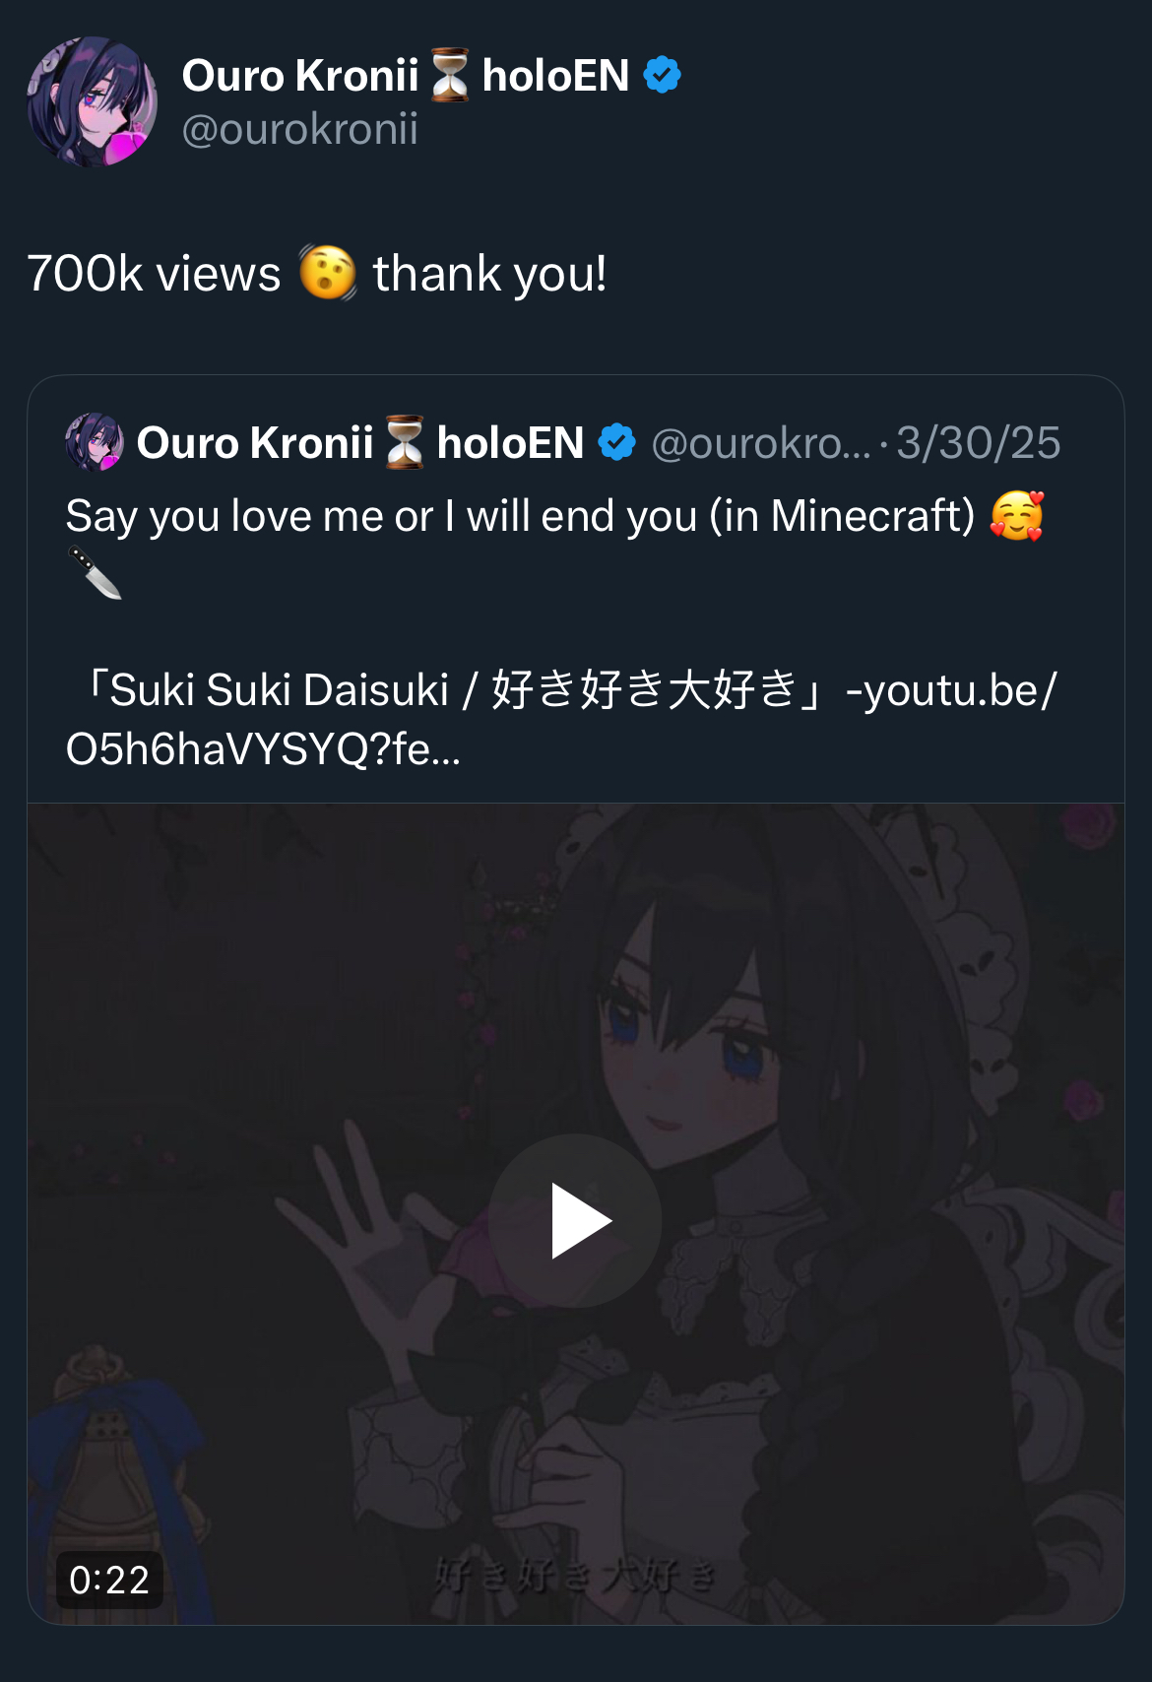
Task: Open quoted tweet 'Say you love me' text
Action: (520, 516)
